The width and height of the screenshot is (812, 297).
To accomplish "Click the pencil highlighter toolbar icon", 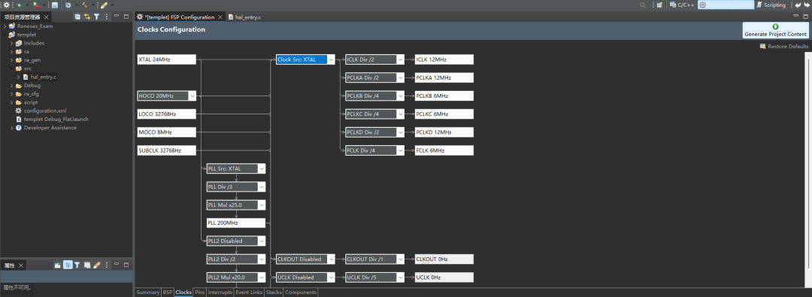I will tap(104, 5).
